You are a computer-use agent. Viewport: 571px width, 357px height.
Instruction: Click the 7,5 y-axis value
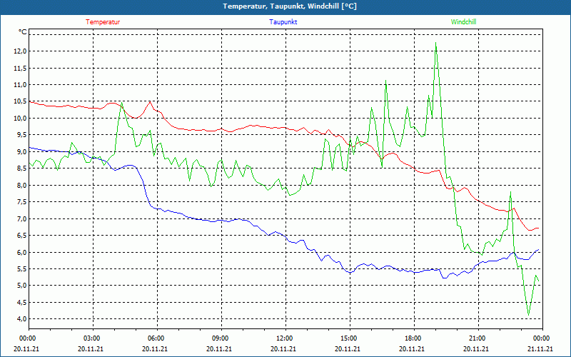[x=21, y=202]
